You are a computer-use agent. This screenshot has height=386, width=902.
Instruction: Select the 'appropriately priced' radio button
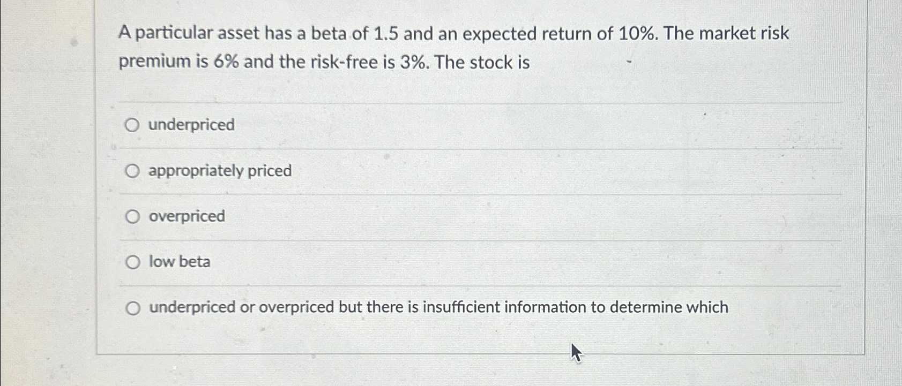tap(132, 171)
